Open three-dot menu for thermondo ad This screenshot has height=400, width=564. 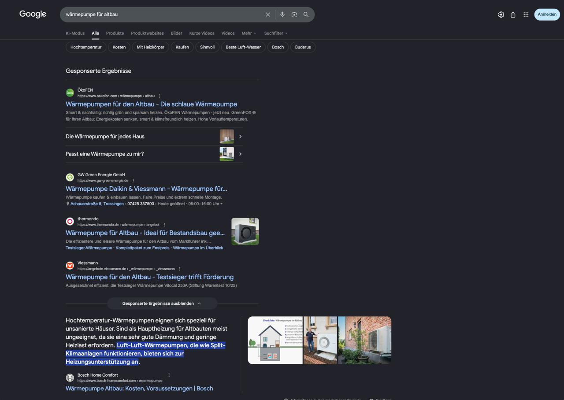click(x=164, y=225)
